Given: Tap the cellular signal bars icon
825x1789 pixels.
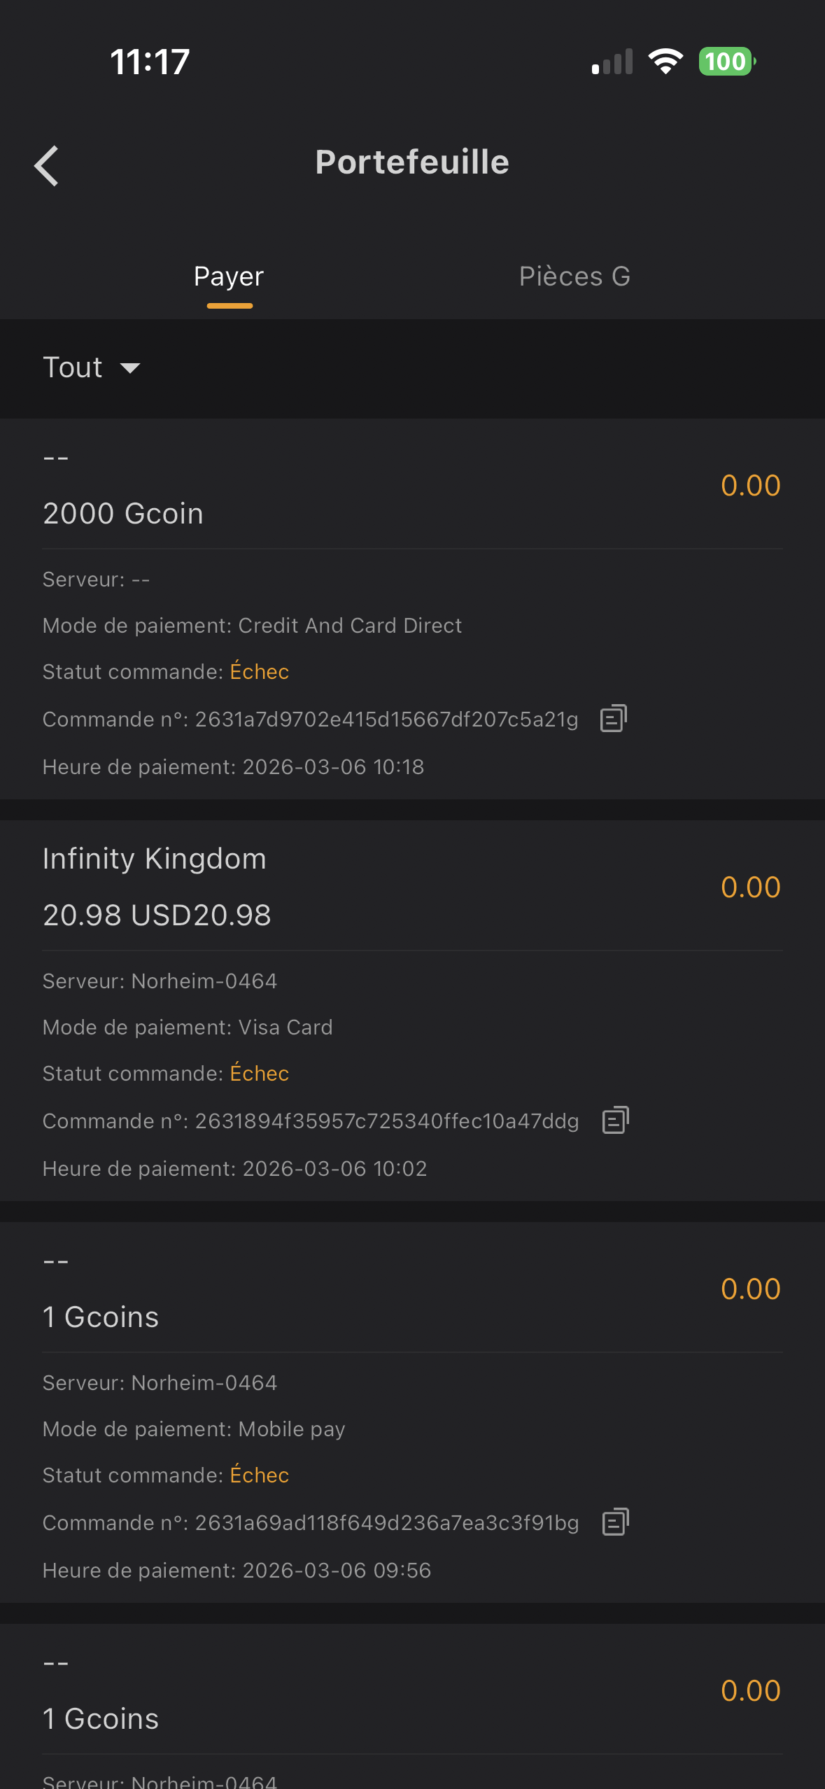Looking at the screenshot, I should 612,62.
